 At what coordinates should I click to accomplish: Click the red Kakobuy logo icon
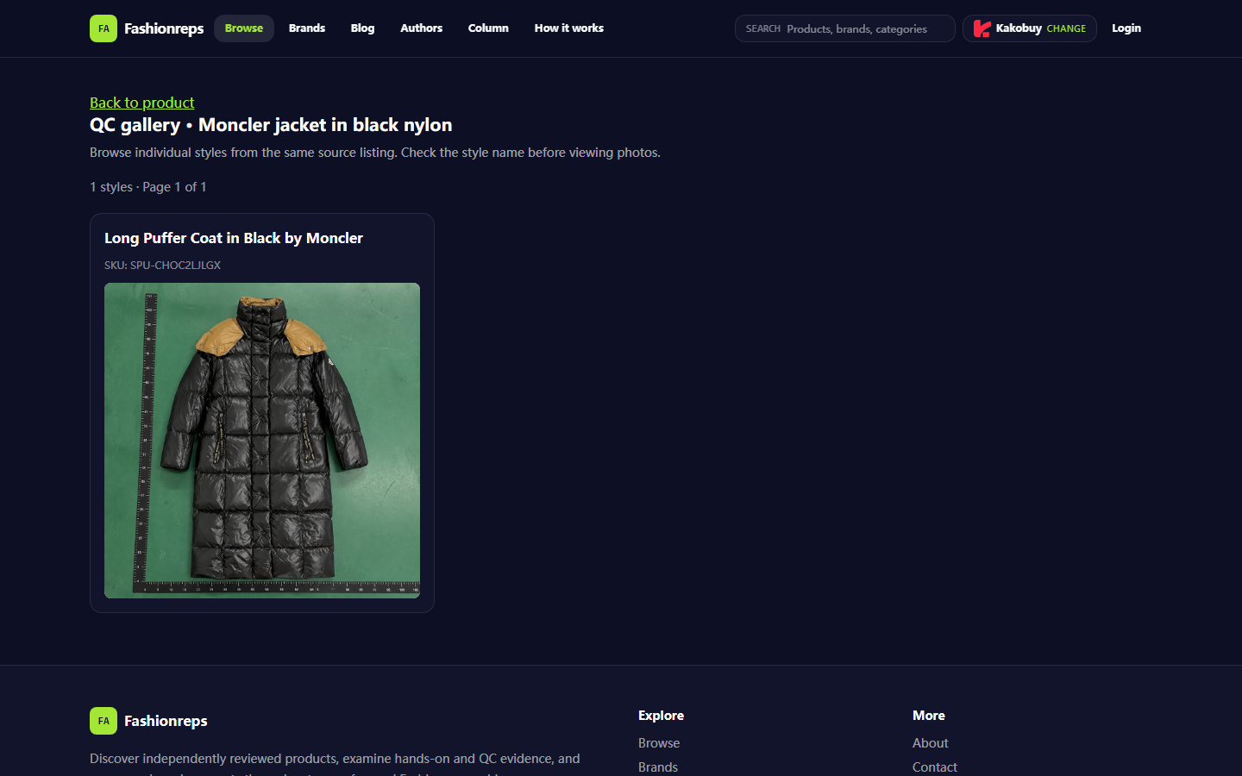(982, 28)
